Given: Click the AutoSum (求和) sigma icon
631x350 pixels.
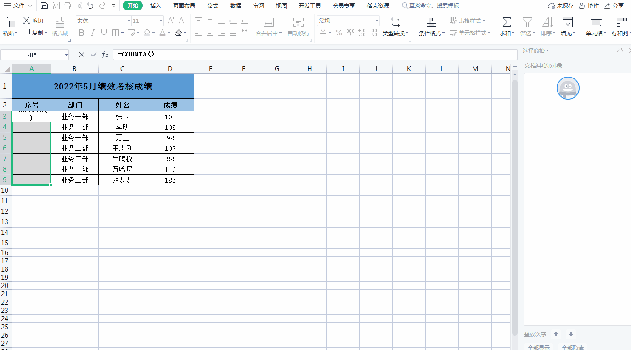Looking at the screenshot, I should click(x=507, y=22).
